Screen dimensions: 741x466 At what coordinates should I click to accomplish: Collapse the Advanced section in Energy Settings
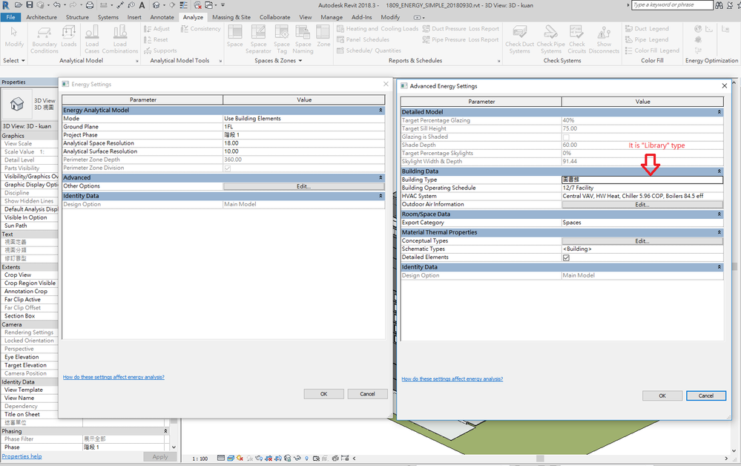(381, 177)
